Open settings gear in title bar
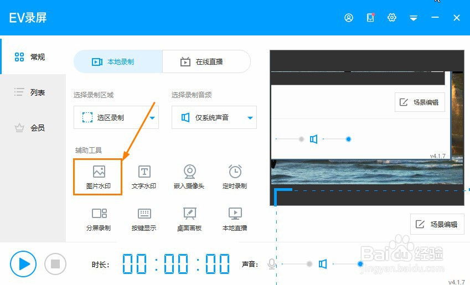 pos(392,17)
